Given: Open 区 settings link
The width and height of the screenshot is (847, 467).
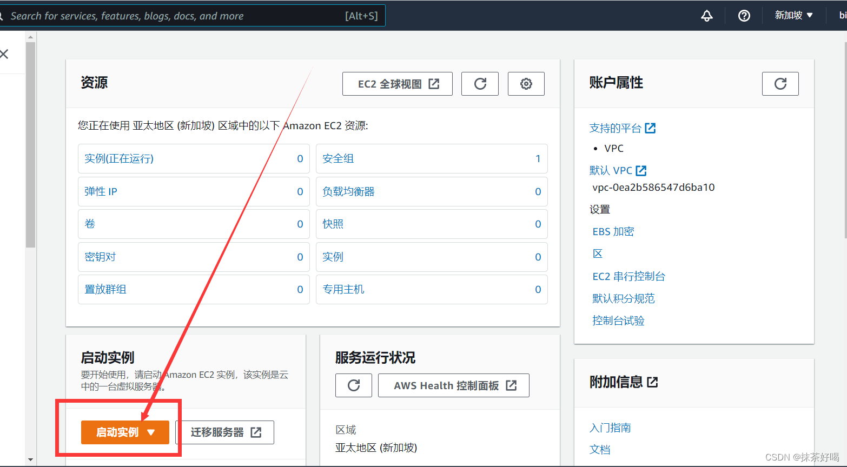Looking at the screenshot, I should point(598,253).
